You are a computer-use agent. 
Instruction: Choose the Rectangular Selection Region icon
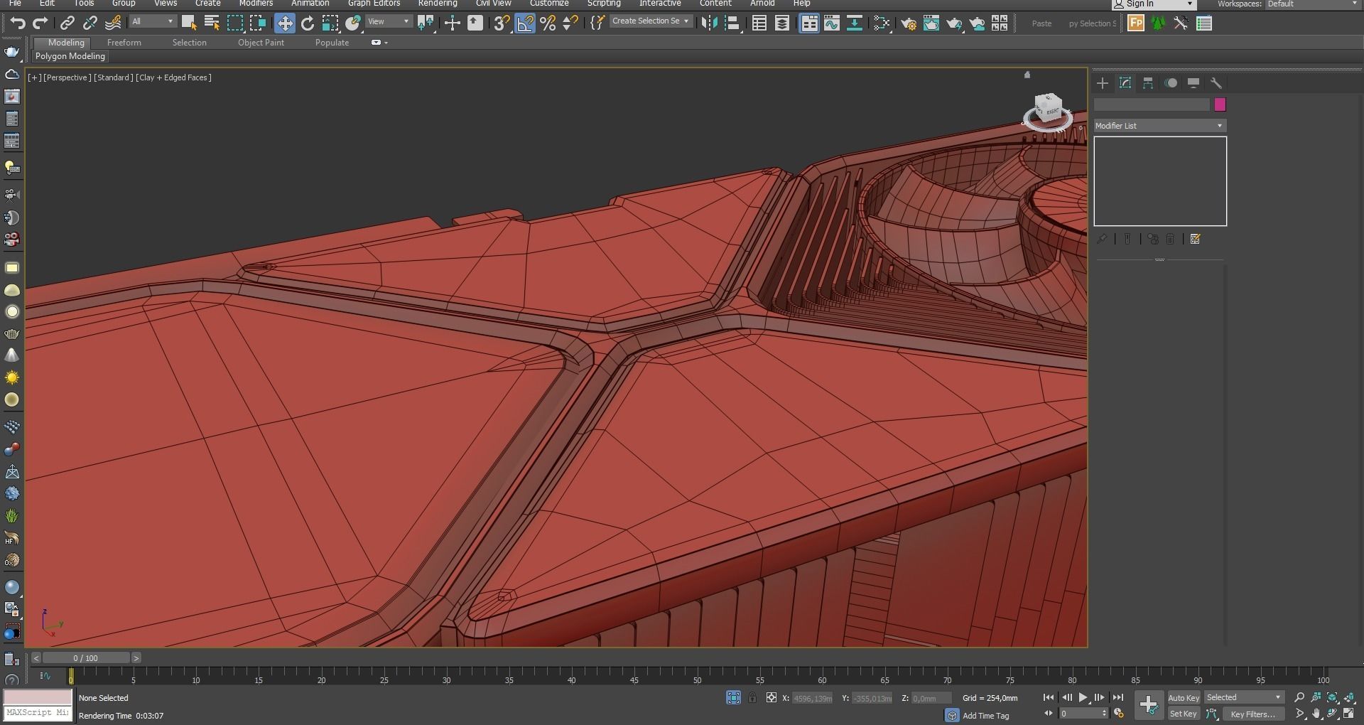click(x=234, y=23)
